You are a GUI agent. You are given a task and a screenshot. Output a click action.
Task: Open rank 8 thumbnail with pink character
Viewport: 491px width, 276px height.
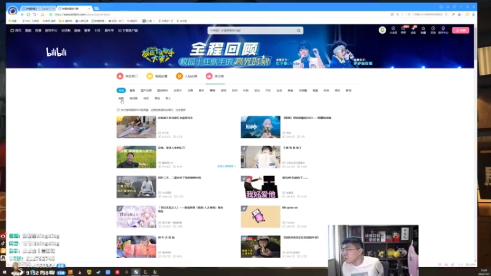[x=260, y=217]
